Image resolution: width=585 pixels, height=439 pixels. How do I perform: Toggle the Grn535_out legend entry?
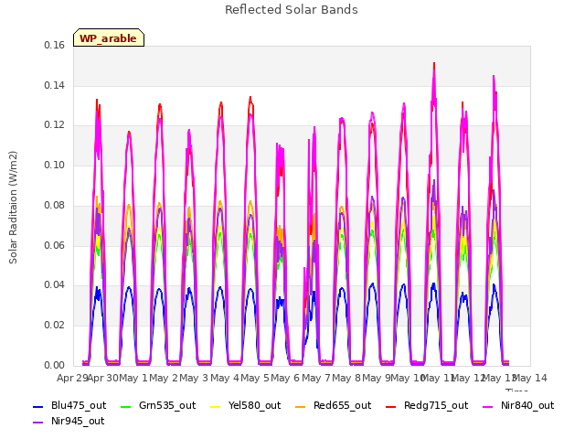tap(158, 405)
